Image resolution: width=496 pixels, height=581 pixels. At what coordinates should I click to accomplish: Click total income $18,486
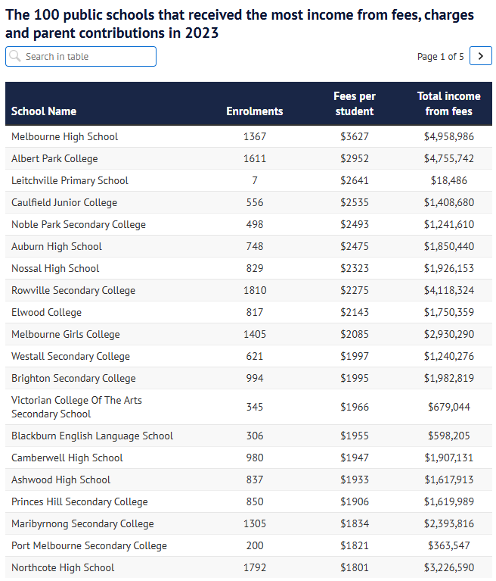448,180
